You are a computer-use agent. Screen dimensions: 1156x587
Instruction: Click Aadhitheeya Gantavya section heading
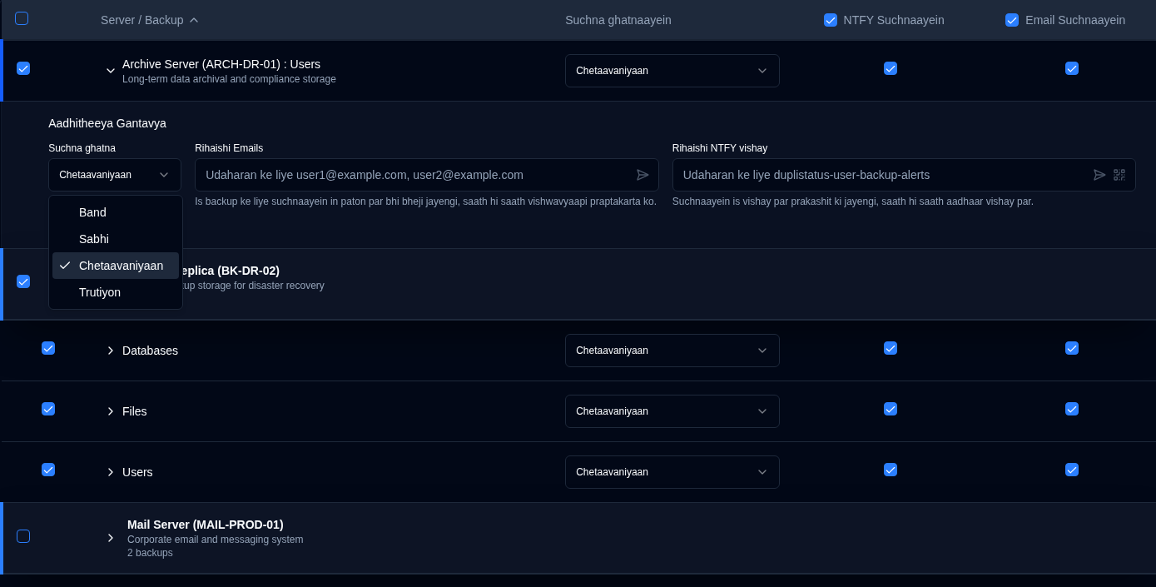(107, 123)
